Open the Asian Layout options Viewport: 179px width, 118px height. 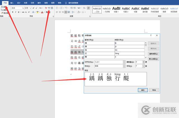(x=79, y=8)
